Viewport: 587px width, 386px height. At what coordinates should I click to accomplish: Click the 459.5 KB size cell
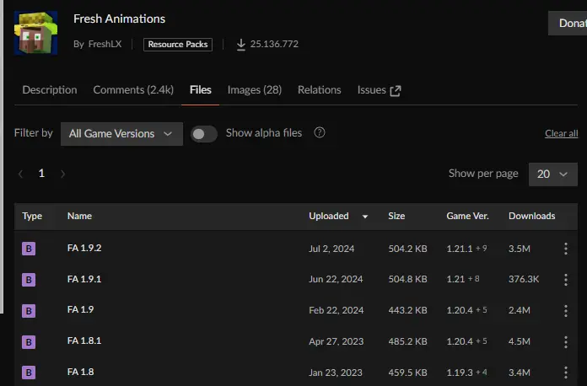tap(407, 373)
